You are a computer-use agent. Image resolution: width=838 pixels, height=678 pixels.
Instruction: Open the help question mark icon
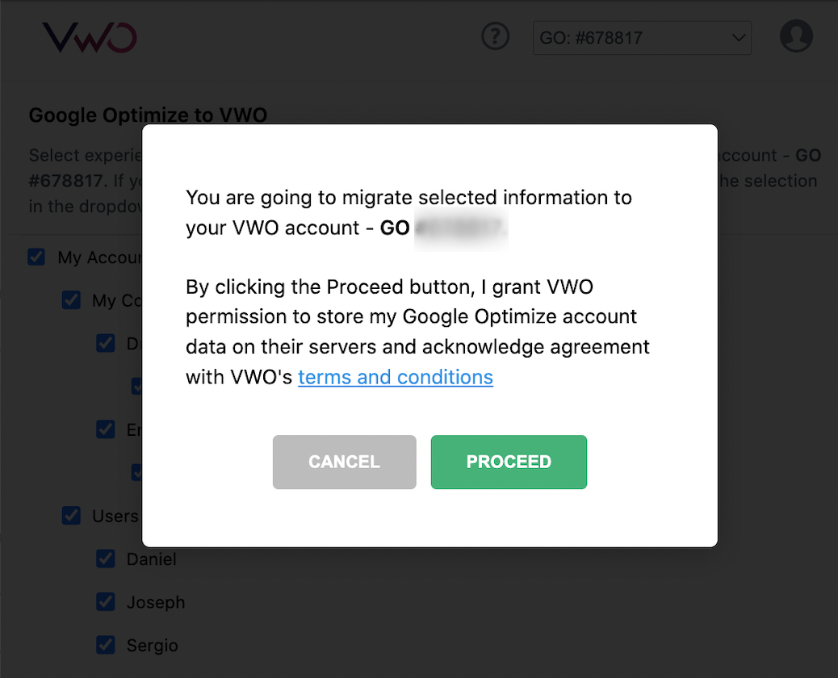[495, 36]
